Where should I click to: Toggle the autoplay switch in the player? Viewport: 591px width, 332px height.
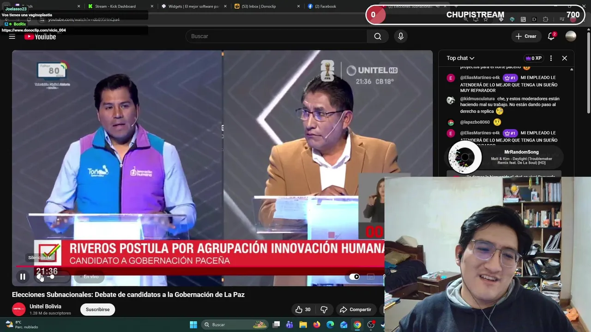tap(354, 277)
